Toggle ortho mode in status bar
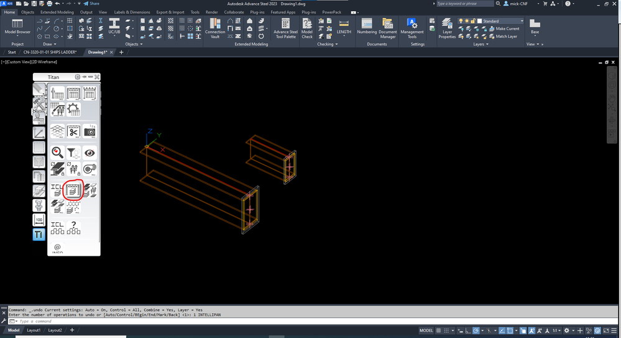 tap(467, 331)
